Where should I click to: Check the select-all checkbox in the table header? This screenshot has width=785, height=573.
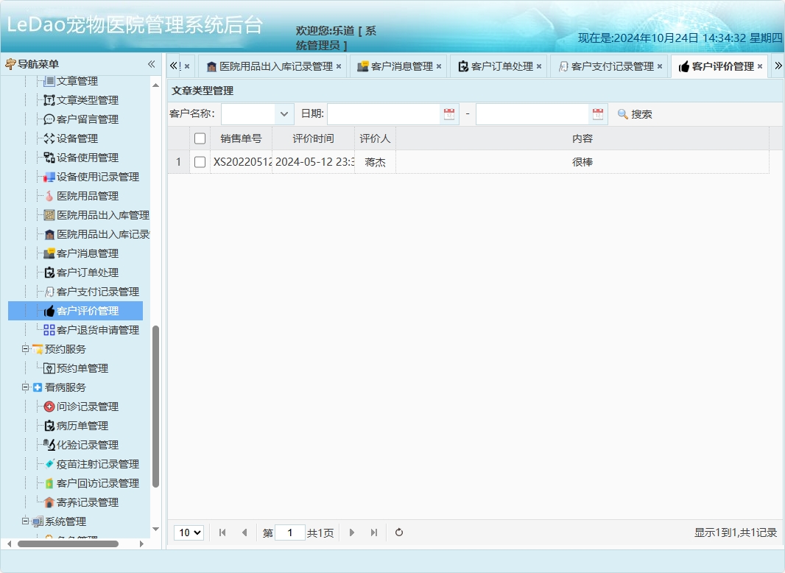coord(200,138)
